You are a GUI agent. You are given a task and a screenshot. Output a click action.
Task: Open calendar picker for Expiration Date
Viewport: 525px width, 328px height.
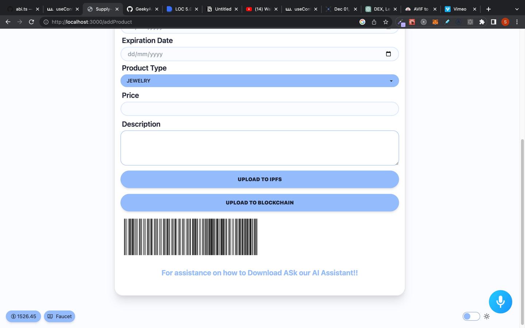[x=388, y=54]
